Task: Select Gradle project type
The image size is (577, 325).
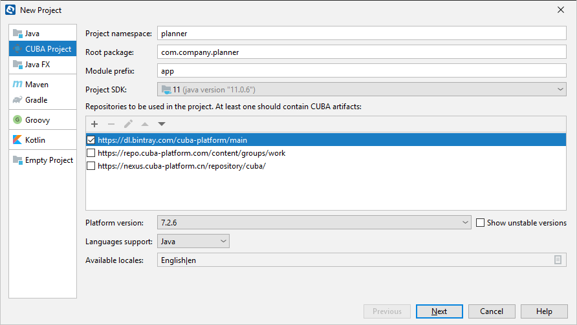Action: [x=43, y=100]
